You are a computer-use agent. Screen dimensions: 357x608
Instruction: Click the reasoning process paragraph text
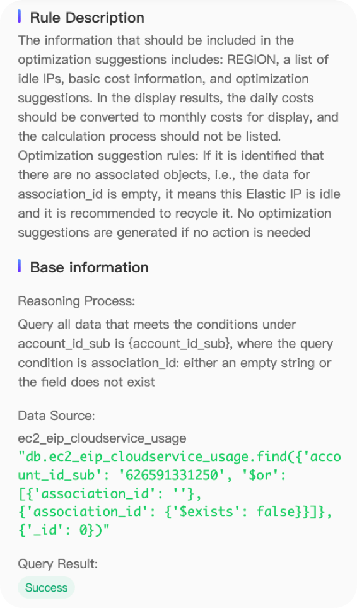[x=175, y=353]
